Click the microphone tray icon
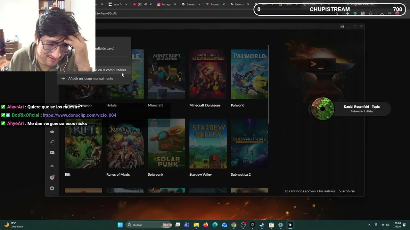This screenshot has width=410, height=230. tap(376, 225)
